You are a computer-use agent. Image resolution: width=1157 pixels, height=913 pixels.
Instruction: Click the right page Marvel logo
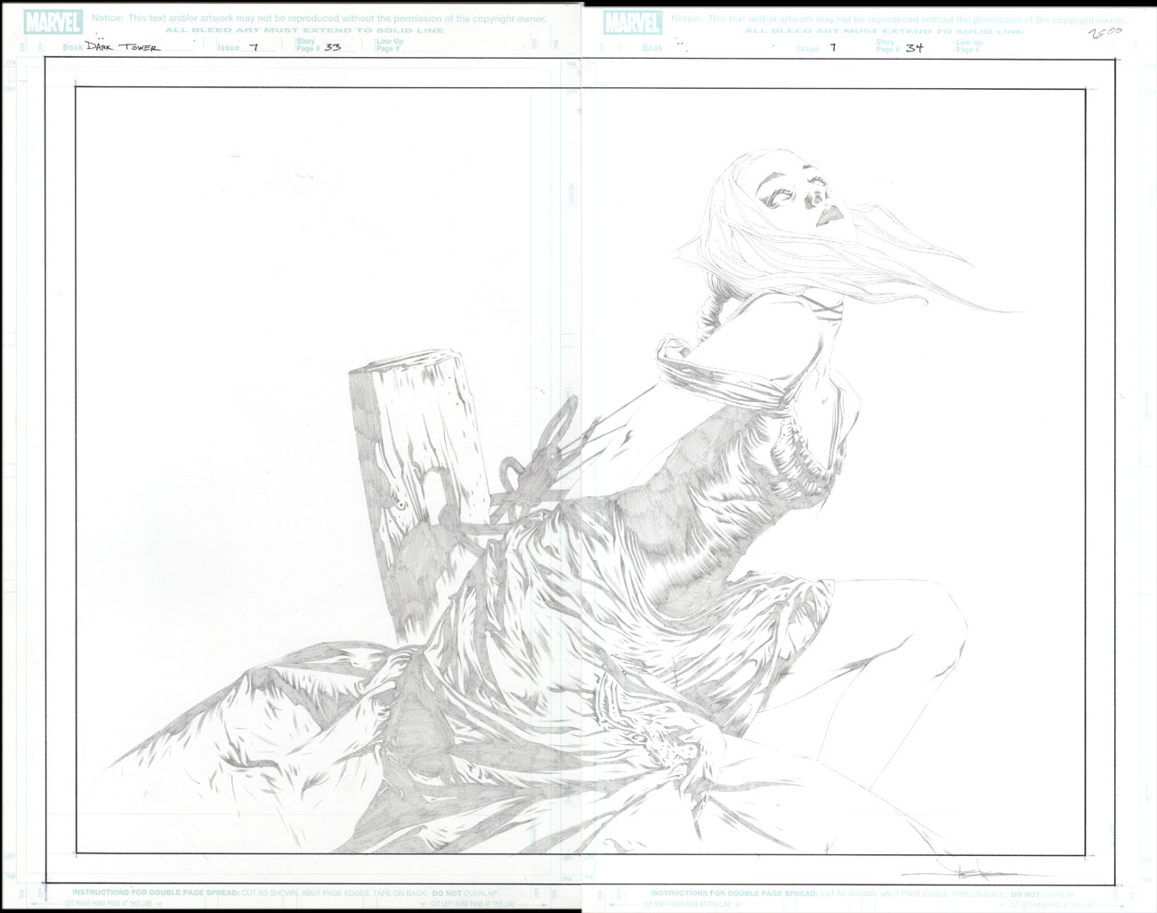tap(632, 21)
